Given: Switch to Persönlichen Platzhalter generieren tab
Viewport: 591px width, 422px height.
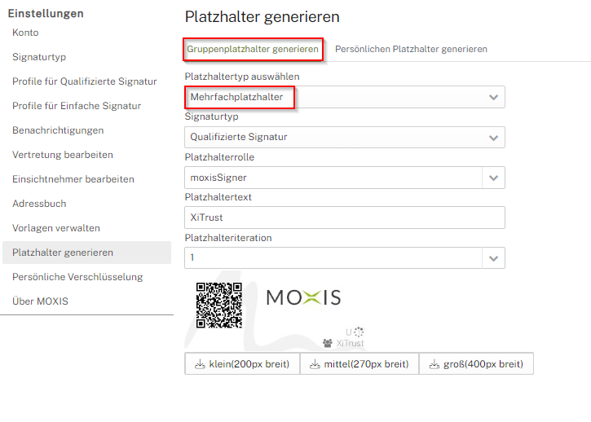Looking at the screenshot, I should pyautogui.click(x=411, y=49).
